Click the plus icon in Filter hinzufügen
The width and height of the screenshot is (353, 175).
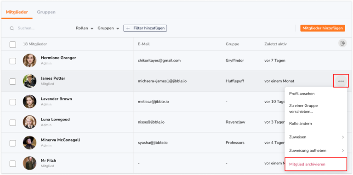click(x=128, y=28)
